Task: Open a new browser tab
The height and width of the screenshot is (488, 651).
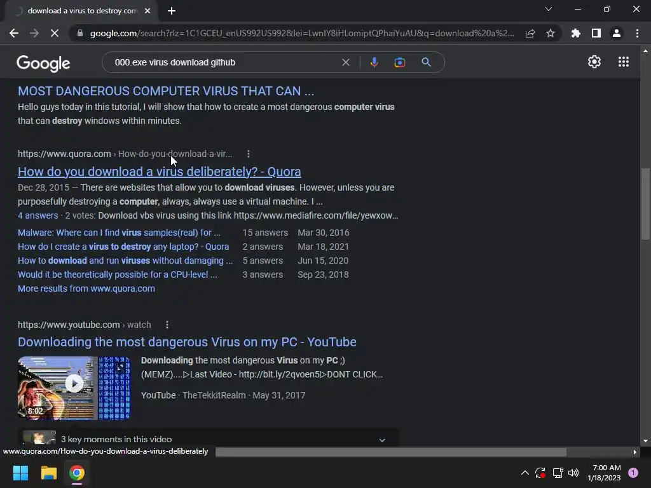Action: 172,11
